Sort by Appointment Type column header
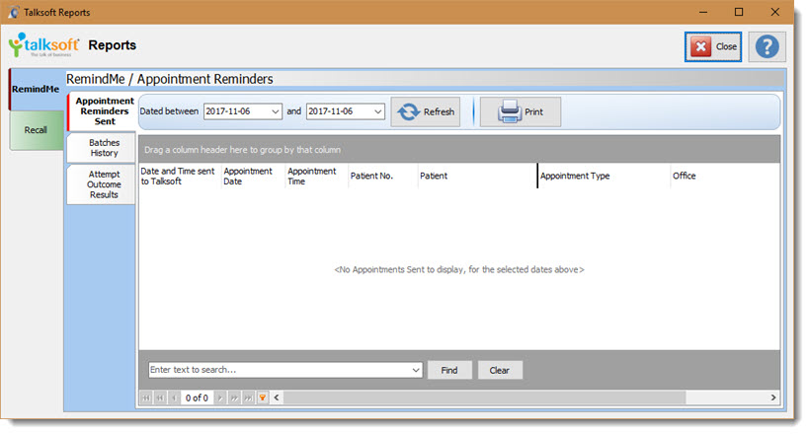 pos(604,176)
